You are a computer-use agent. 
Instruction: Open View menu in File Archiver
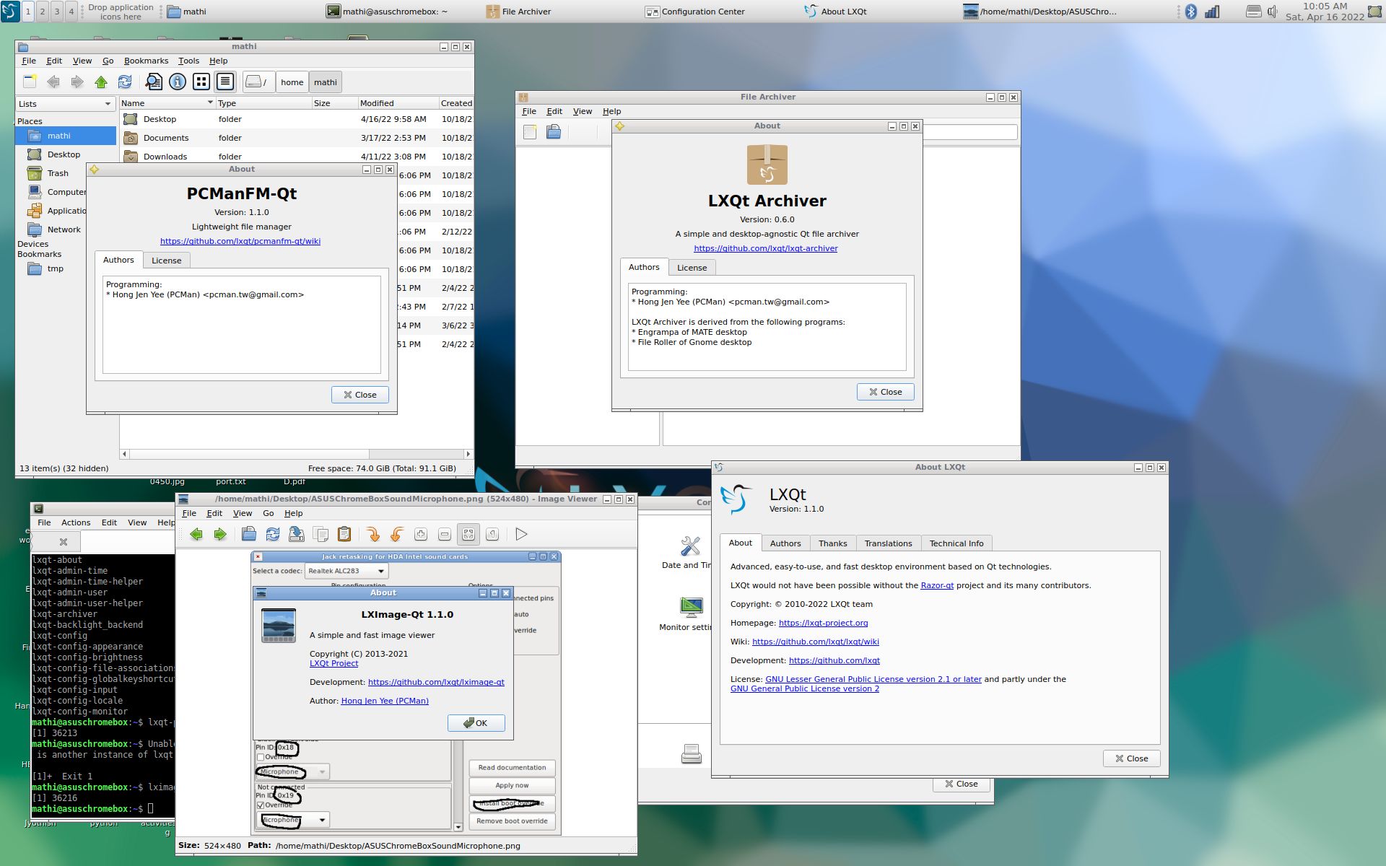(x=583, y=111)
